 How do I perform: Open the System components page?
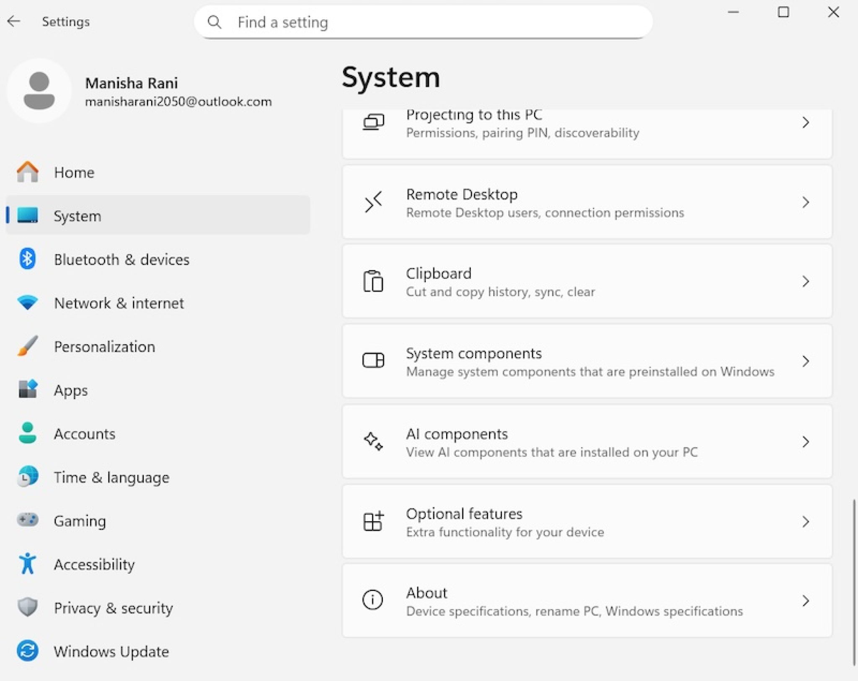[587, 361]
